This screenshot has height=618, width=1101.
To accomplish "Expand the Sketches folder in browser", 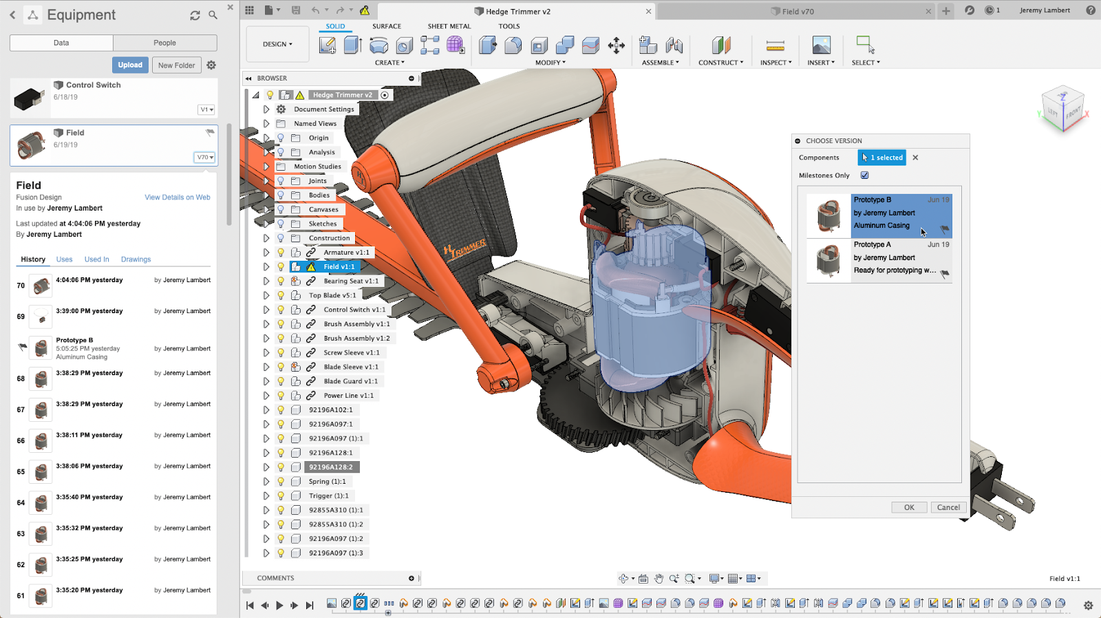I will (266, 224).
